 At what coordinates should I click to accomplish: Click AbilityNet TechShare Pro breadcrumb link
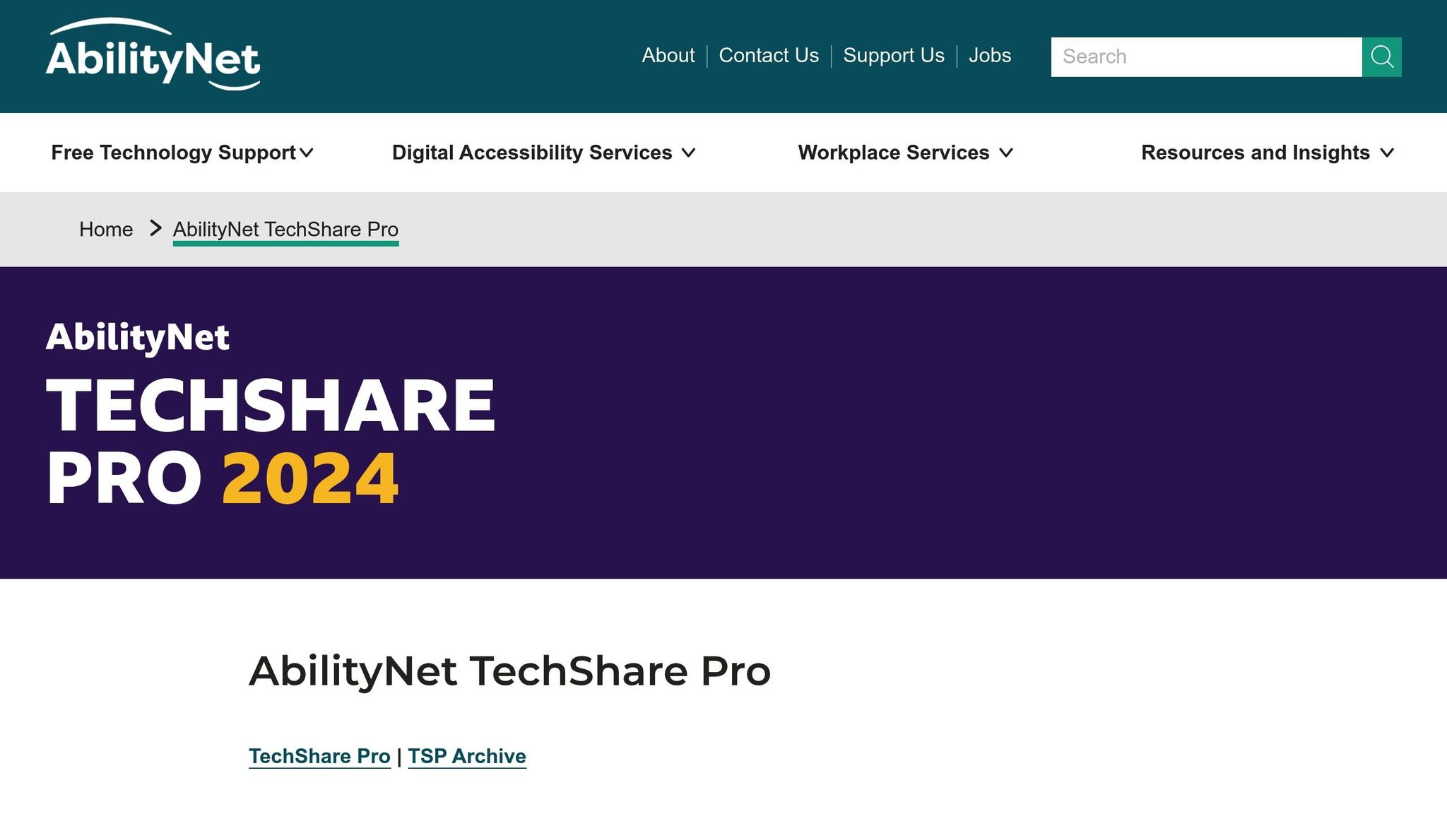(x=285, y=230)
